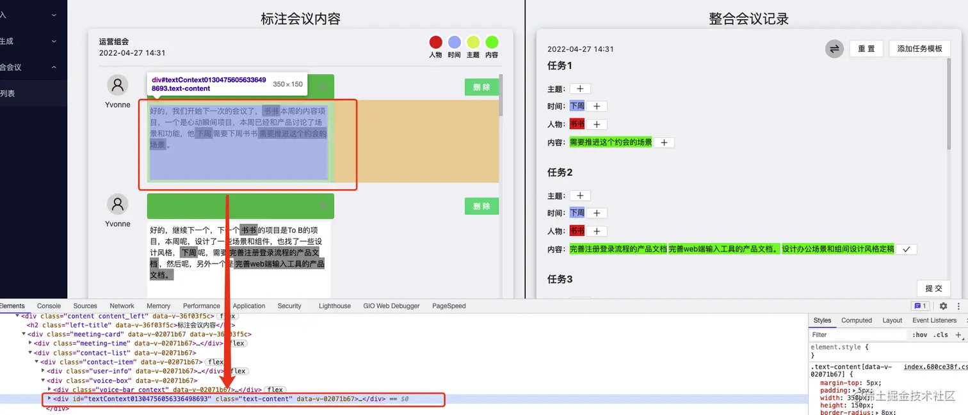Image resolution: width=968 pixels, height=415 pixels.
Task: Click the first Yvonne avatar icon
Action: [x=117, y=85]
